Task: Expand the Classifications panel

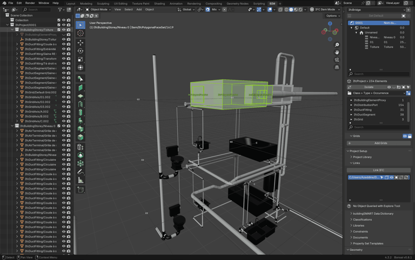Action: pyautogui.click(x=363, y=220)
